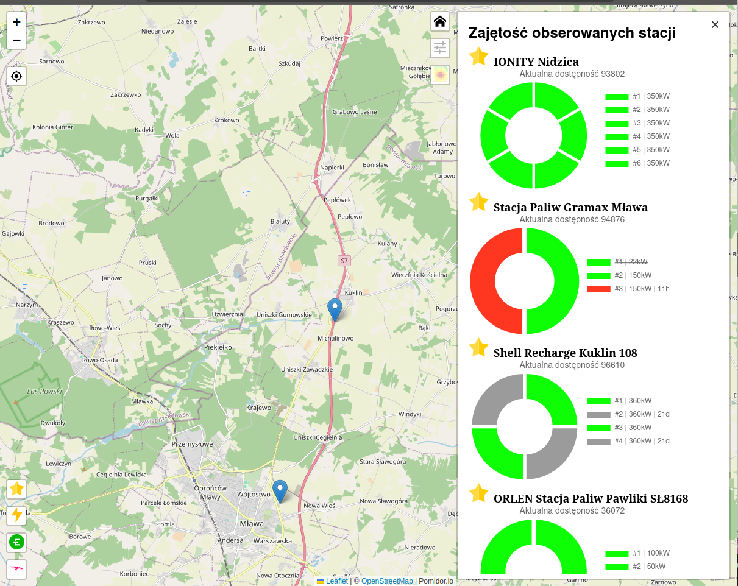The image size is (738, 586).
Task: Toggle legend entry #3 | 350kW
Action: 637,123
